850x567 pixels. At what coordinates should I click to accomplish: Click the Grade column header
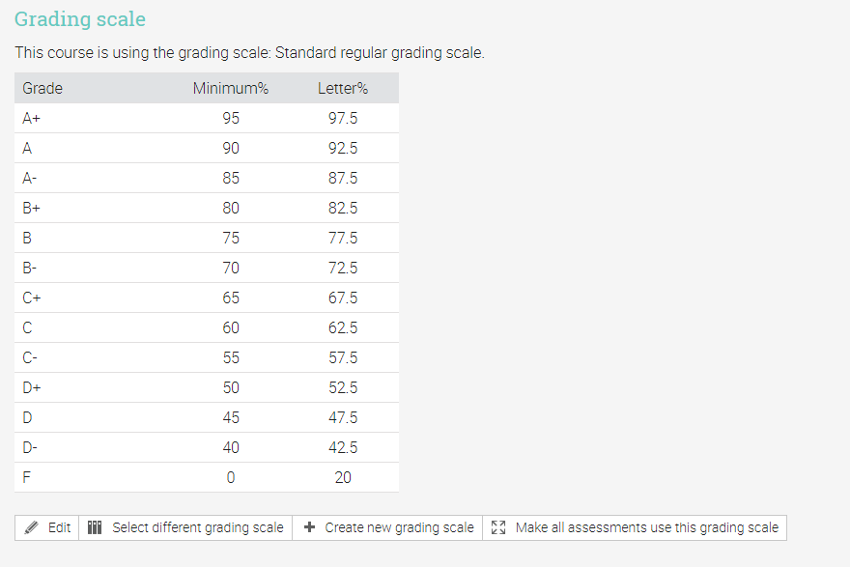click(x=42, y=88)
